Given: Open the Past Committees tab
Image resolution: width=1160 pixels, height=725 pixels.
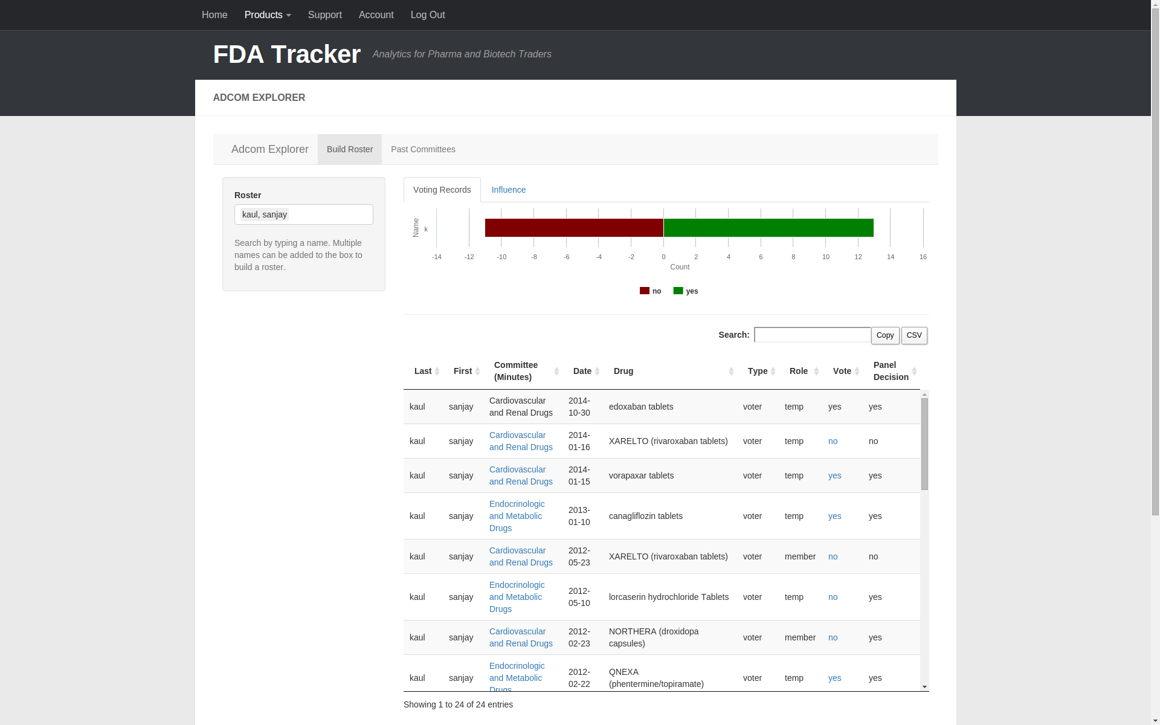Looking at the screenshot, I should [x=423, y=149].
